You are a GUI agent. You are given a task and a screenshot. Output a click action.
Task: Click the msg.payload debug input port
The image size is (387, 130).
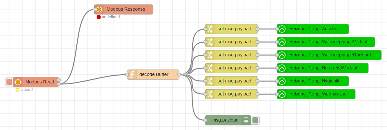click(205, 120)
